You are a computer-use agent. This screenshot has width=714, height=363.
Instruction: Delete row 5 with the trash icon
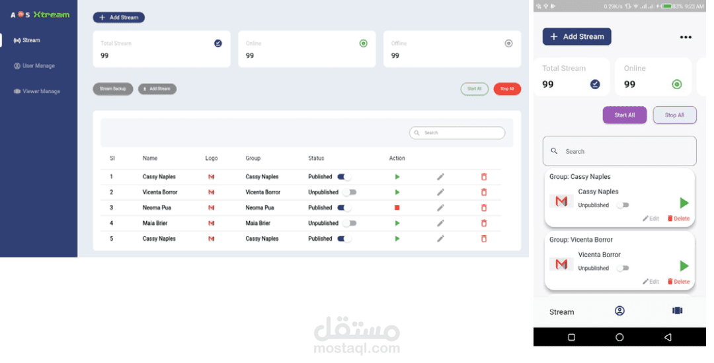[x=484, y=238]
